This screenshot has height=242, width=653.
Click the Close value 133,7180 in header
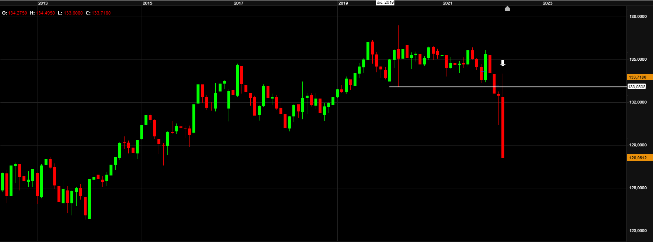[101, 13]
